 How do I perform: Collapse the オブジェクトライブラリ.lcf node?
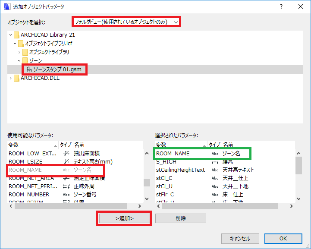pyautogui.click(x=15, y=44)
